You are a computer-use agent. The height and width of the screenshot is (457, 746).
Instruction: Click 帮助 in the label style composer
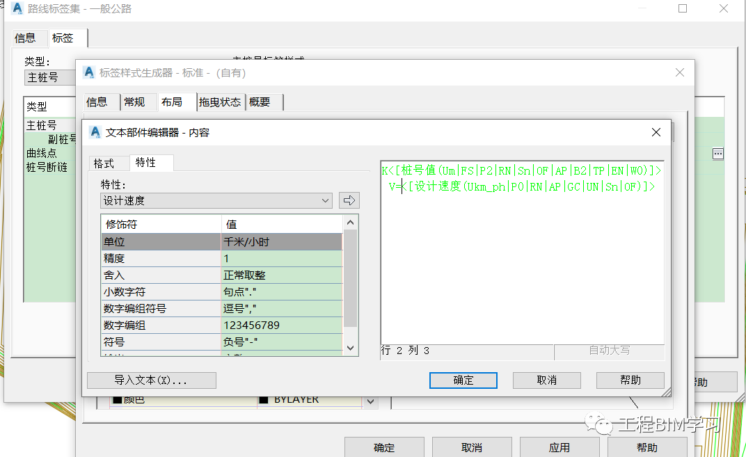tap(647, 447)
